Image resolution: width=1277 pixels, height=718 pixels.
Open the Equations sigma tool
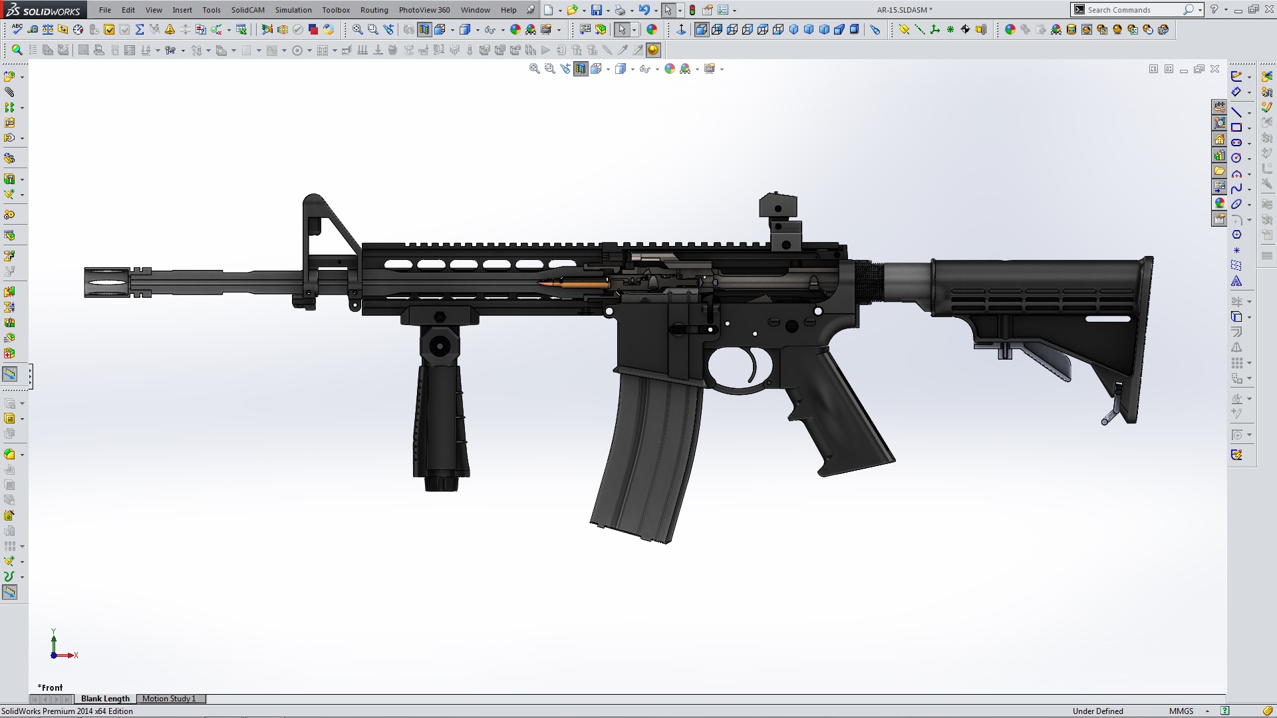click(x=140, y=29)
